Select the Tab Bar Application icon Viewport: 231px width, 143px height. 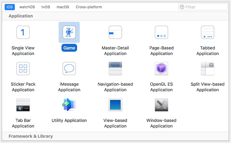point(23,105)
